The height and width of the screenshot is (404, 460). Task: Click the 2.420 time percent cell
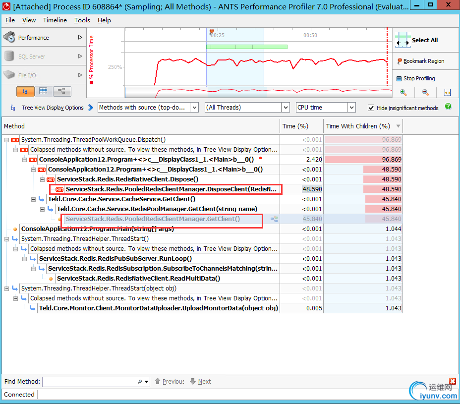[301, 160]
